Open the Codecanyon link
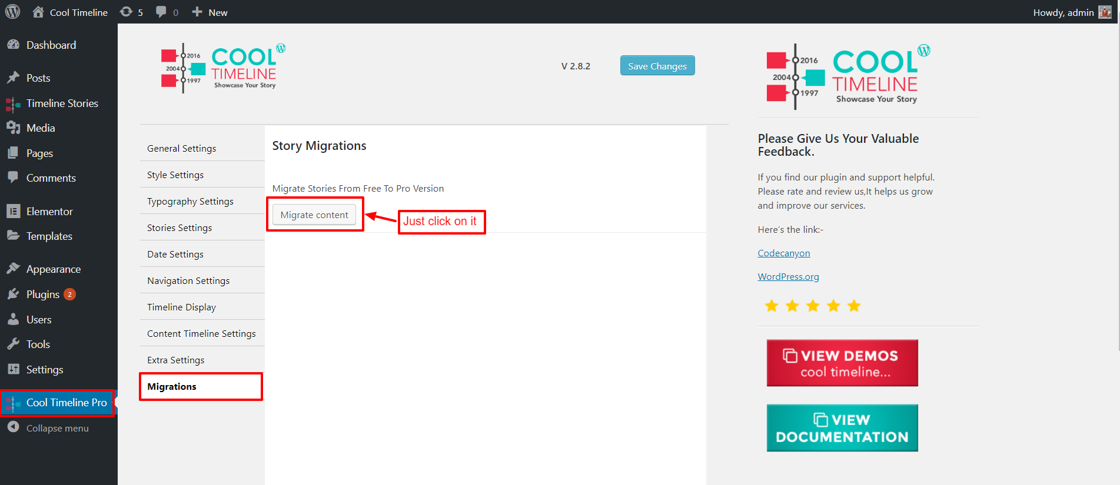This screenshot has height=485, width=1120. 784,253
